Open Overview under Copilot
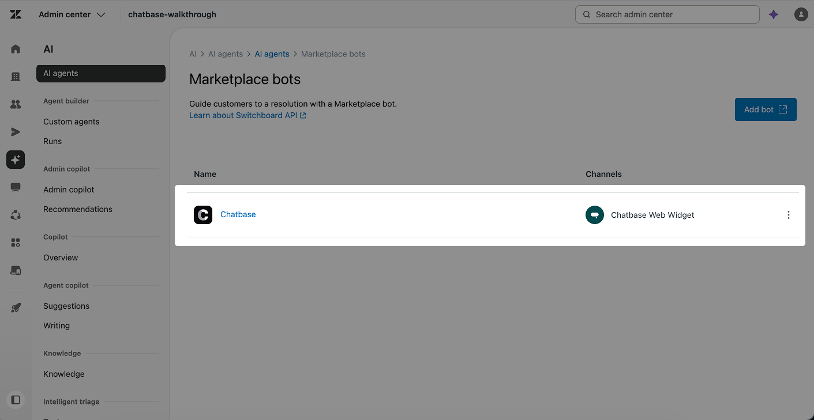 point(61,258)
